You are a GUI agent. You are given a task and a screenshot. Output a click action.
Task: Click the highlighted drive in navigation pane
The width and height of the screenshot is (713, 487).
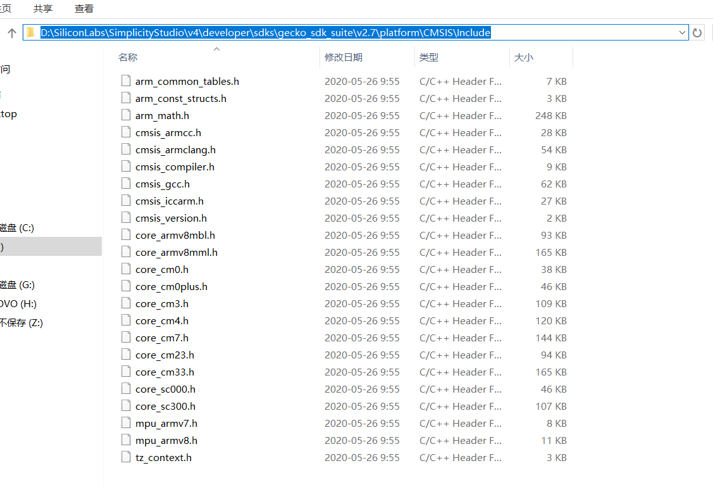(51, 246)
